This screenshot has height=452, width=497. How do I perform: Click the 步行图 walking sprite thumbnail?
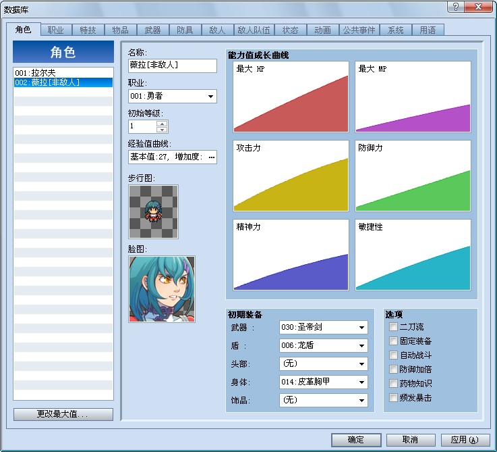pos(153,211)
